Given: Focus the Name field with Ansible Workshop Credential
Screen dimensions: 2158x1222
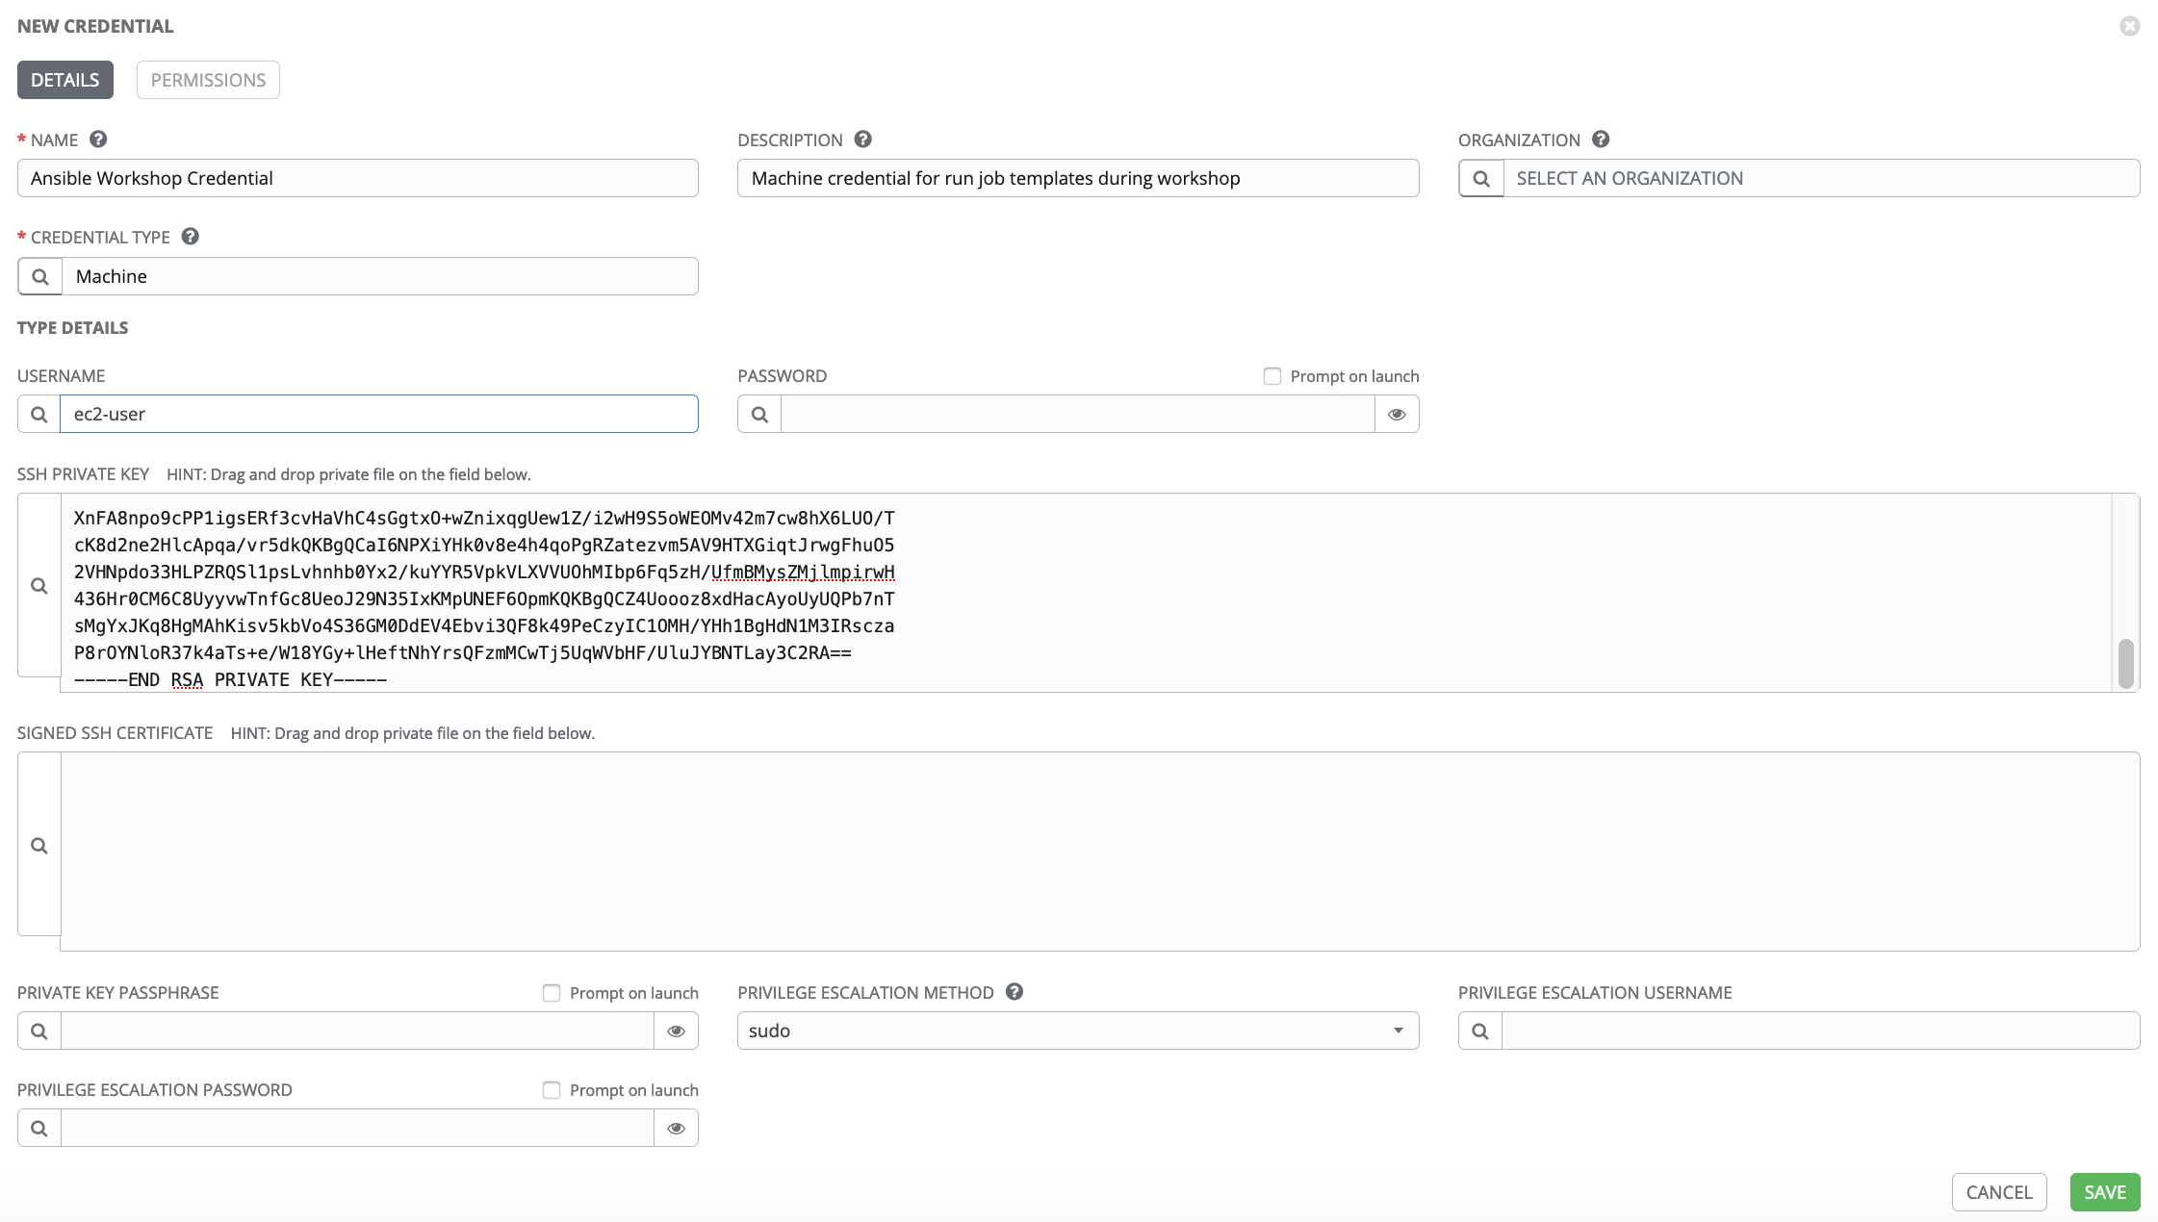Looking at the screenshot, I should [358, 178].
